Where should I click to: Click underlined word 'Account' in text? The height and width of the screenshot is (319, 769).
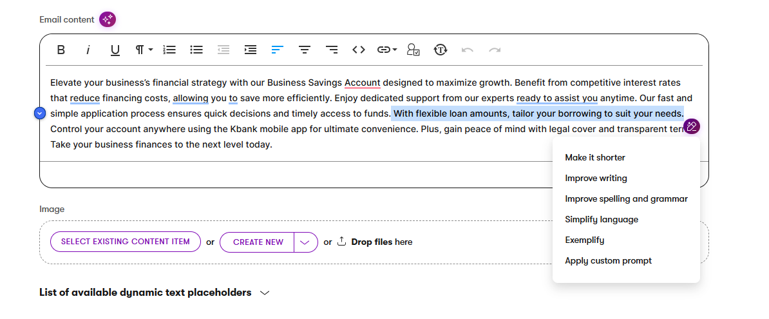pos(363,82)
